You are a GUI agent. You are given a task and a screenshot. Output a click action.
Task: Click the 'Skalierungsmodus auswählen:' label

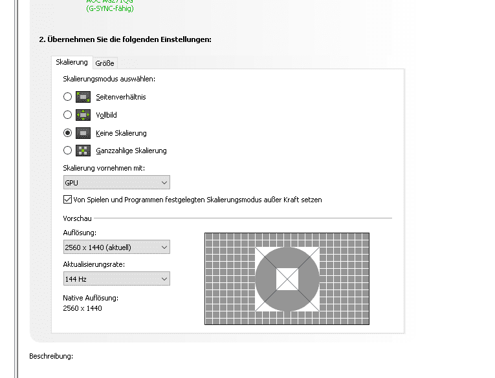click(x=109, y=79)
